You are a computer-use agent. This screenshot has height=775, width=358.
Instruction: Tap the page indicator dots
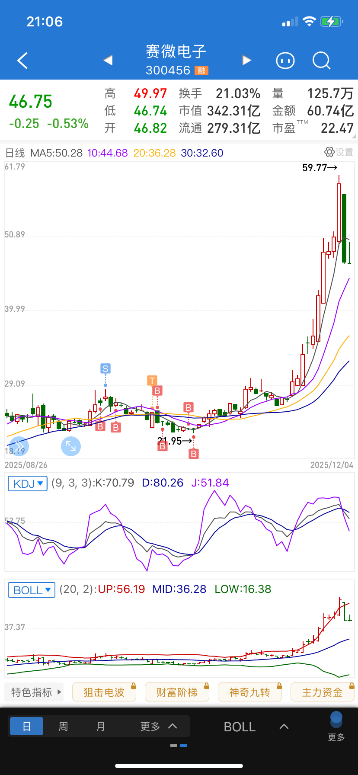[179, 746]
